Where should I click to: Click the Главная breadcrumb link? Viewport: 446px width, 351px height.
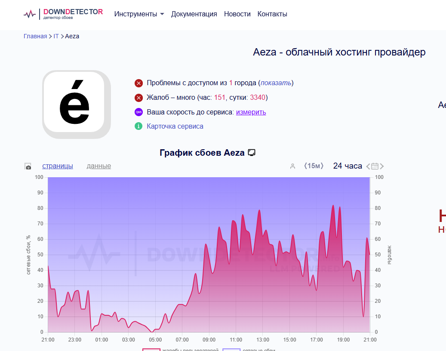click(x=35, y=36)
